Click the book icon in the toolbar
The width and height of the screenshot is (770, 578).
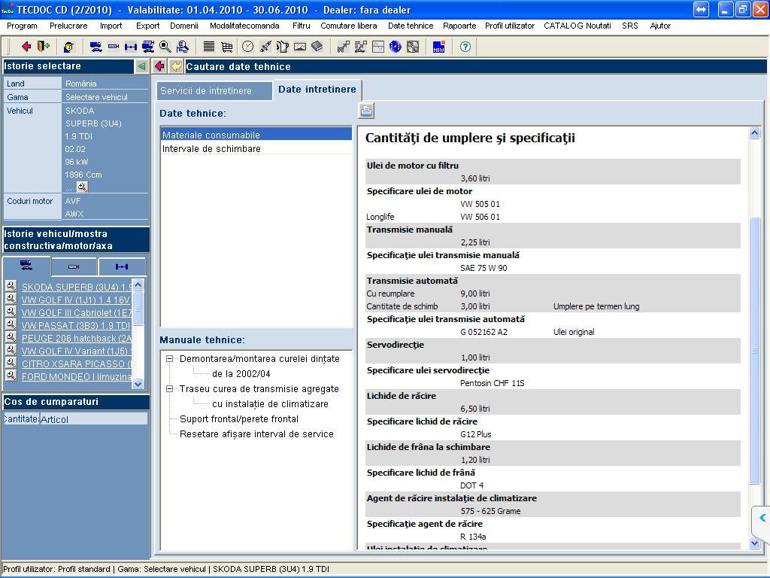click(x=317, y=47)
